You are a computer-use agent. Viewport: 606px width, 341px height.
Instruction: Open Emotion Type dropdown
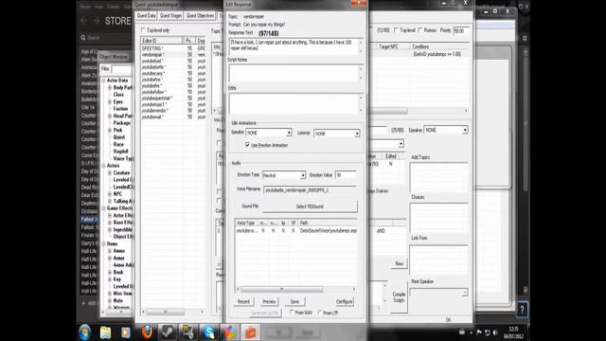click(x=303, y=175)
